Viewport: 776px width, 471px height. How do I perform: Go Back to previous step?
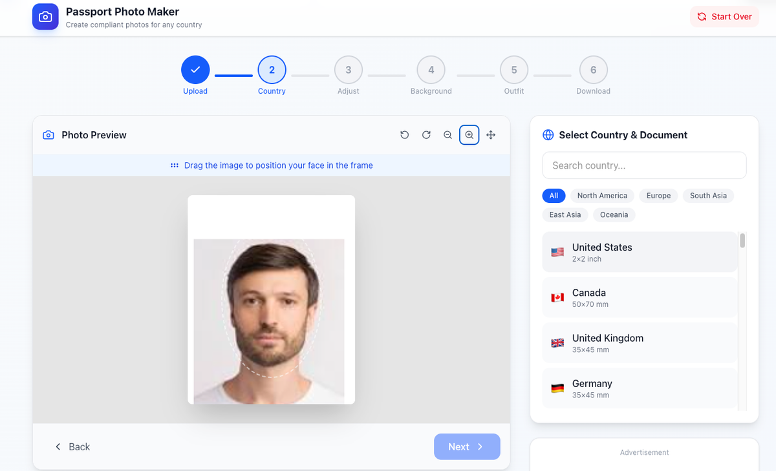tap(72, 446)
